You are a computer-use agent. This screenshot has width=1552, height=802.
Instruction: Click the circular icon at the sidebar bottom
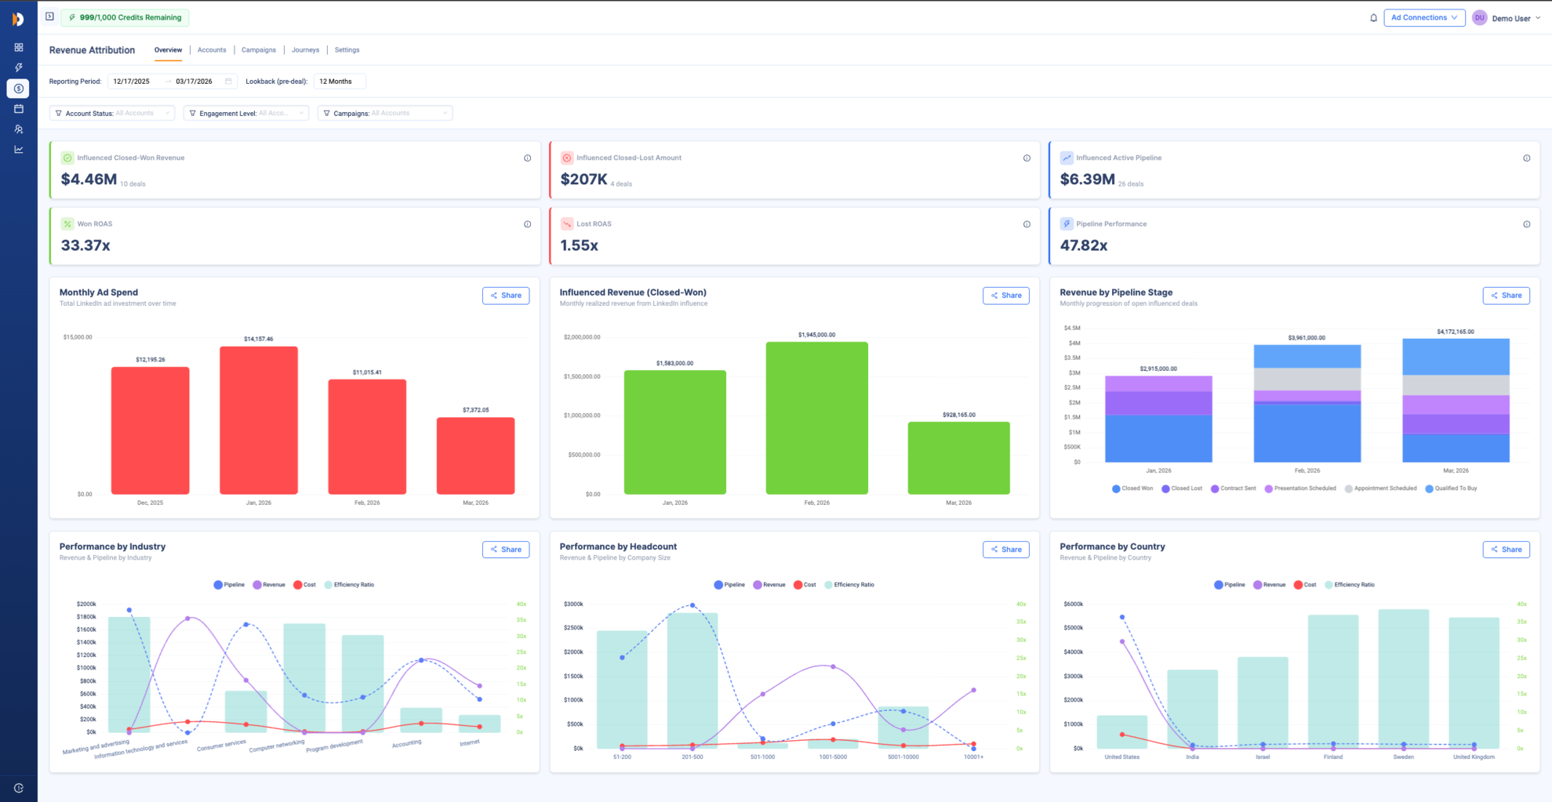[19, 788]
